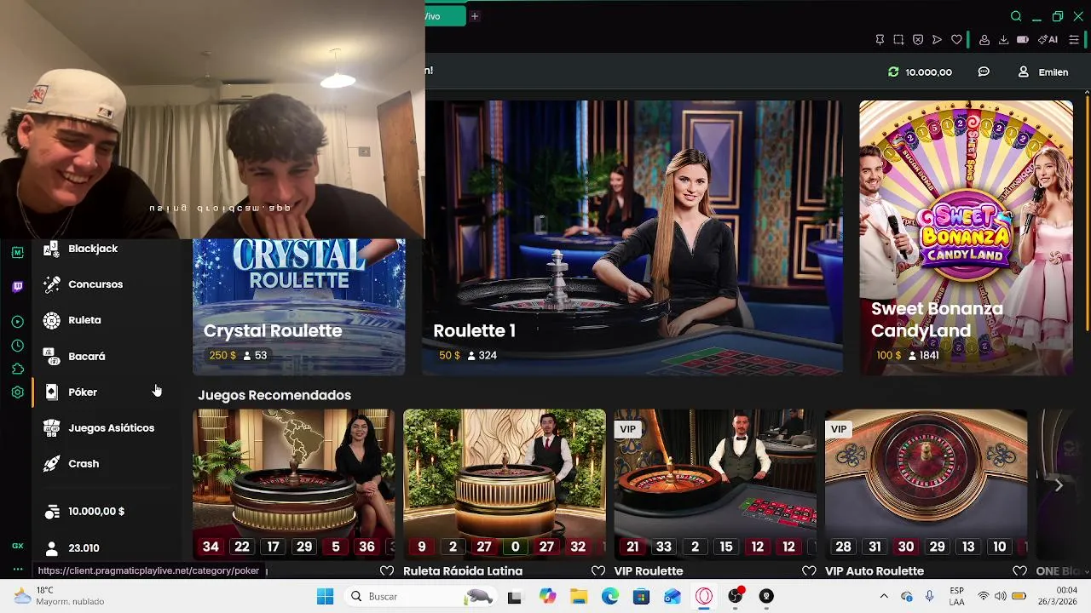Open the Windows Start menu

pyautogui.click(x=325, y=597)
